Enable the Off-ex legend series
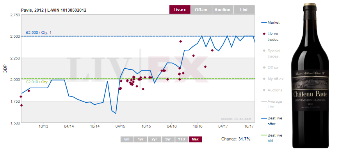Image resolution: width=340 pixels, height=156 pixels. 270,68
